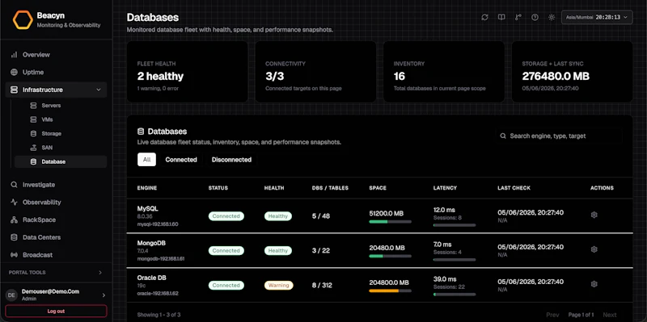Select Database in the sidebar
Screen dimensions: 647x322
61,162
